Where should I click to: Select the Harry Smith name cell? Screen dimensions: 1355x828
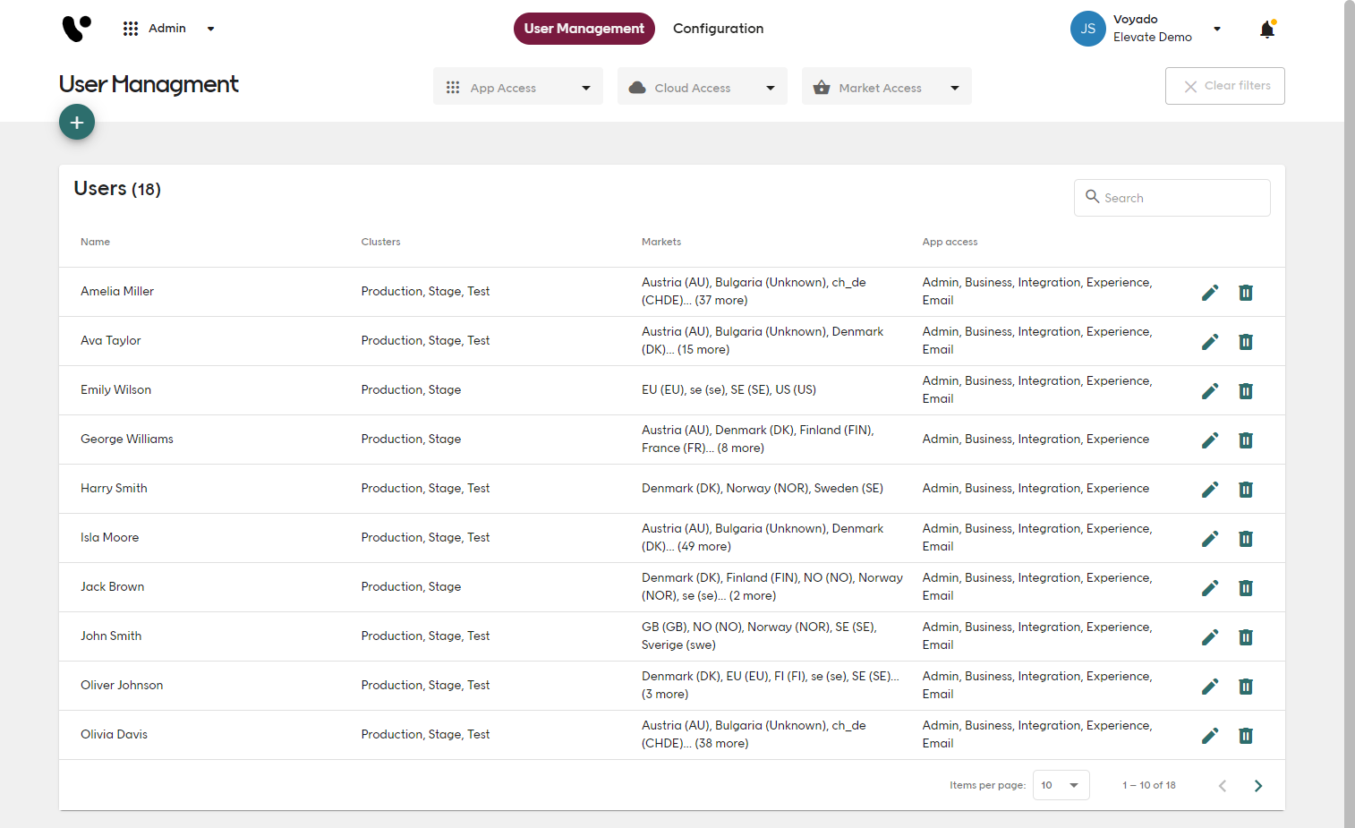tap(114, 488)
